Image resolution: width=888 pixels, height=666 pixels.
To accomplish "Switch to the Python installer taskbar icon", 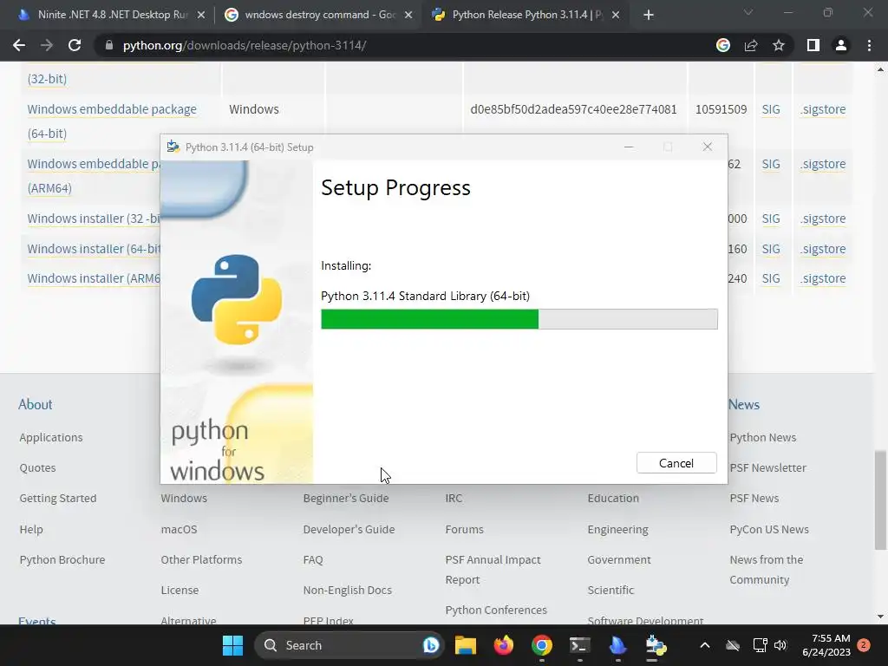I will click(x=656, y=645).
